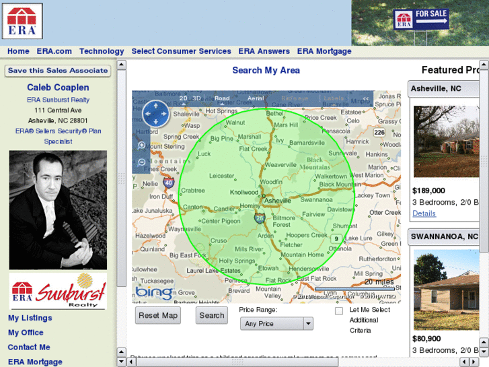This screenshot has height=367, width=489.
Task: Click the Interstate 26 shield on map
Action: coord(260,218)
